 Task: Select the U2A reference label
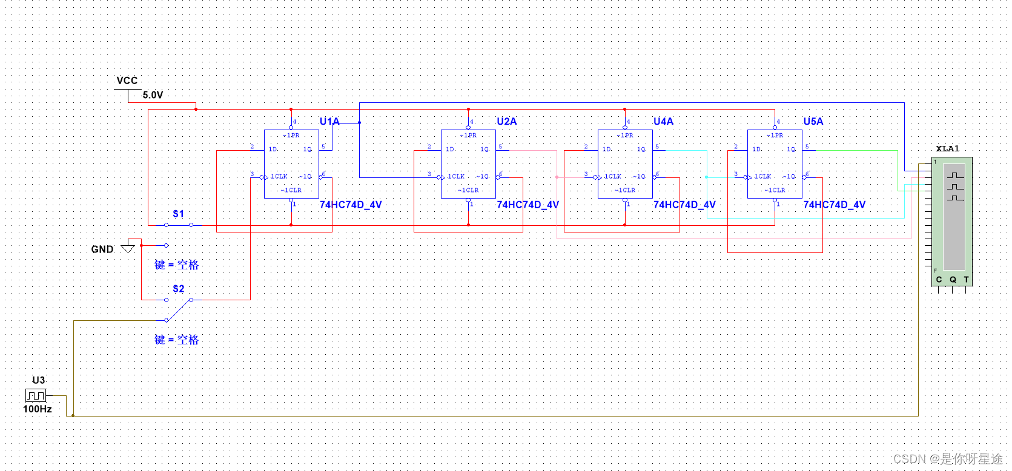(507, 121)
